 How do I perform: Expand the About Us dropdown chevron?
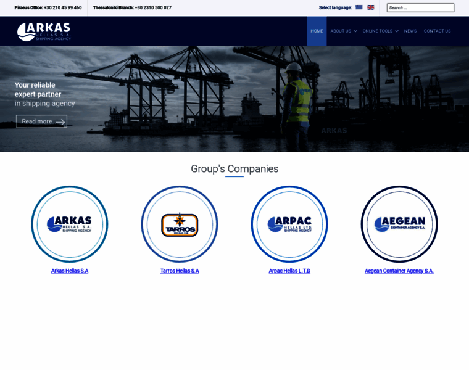[x=355, y=31]
